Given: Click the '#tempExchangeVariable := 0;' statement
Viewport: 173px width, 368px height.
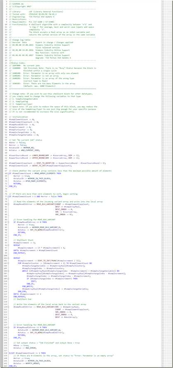Looking at the screenshot, I should 24,135.
